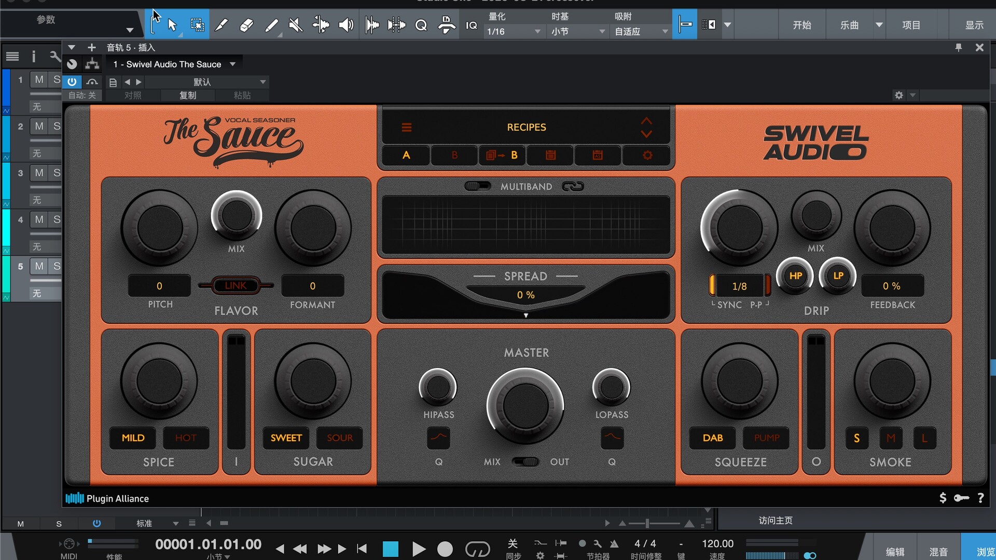This screenshot has width=996, height=560.
Task: Open the 混音 mix panel
Action: coord(938,552)
